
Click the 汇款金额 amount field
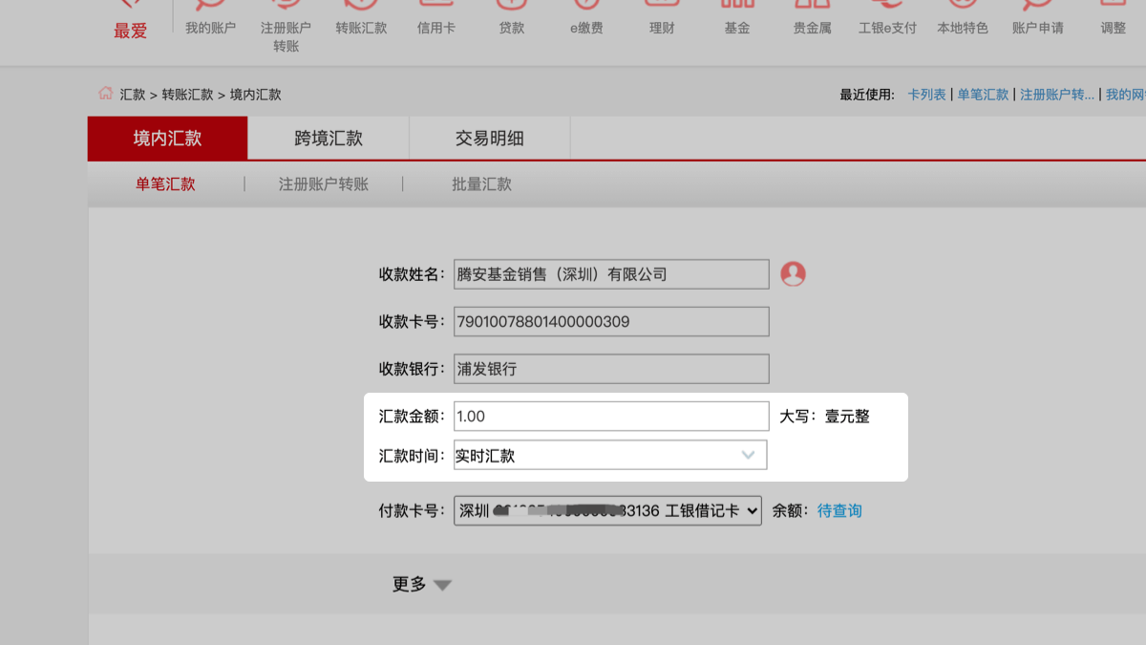[610, 417]
